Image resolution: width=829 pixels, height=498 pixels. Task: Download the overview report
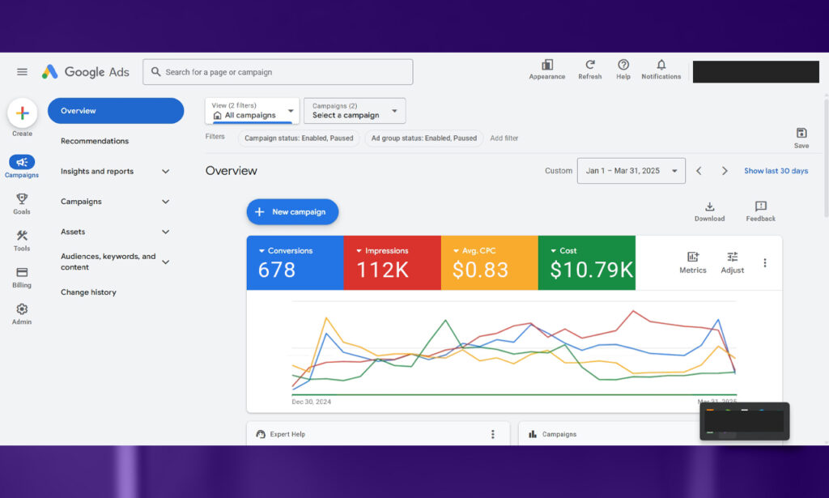(709, 211)
